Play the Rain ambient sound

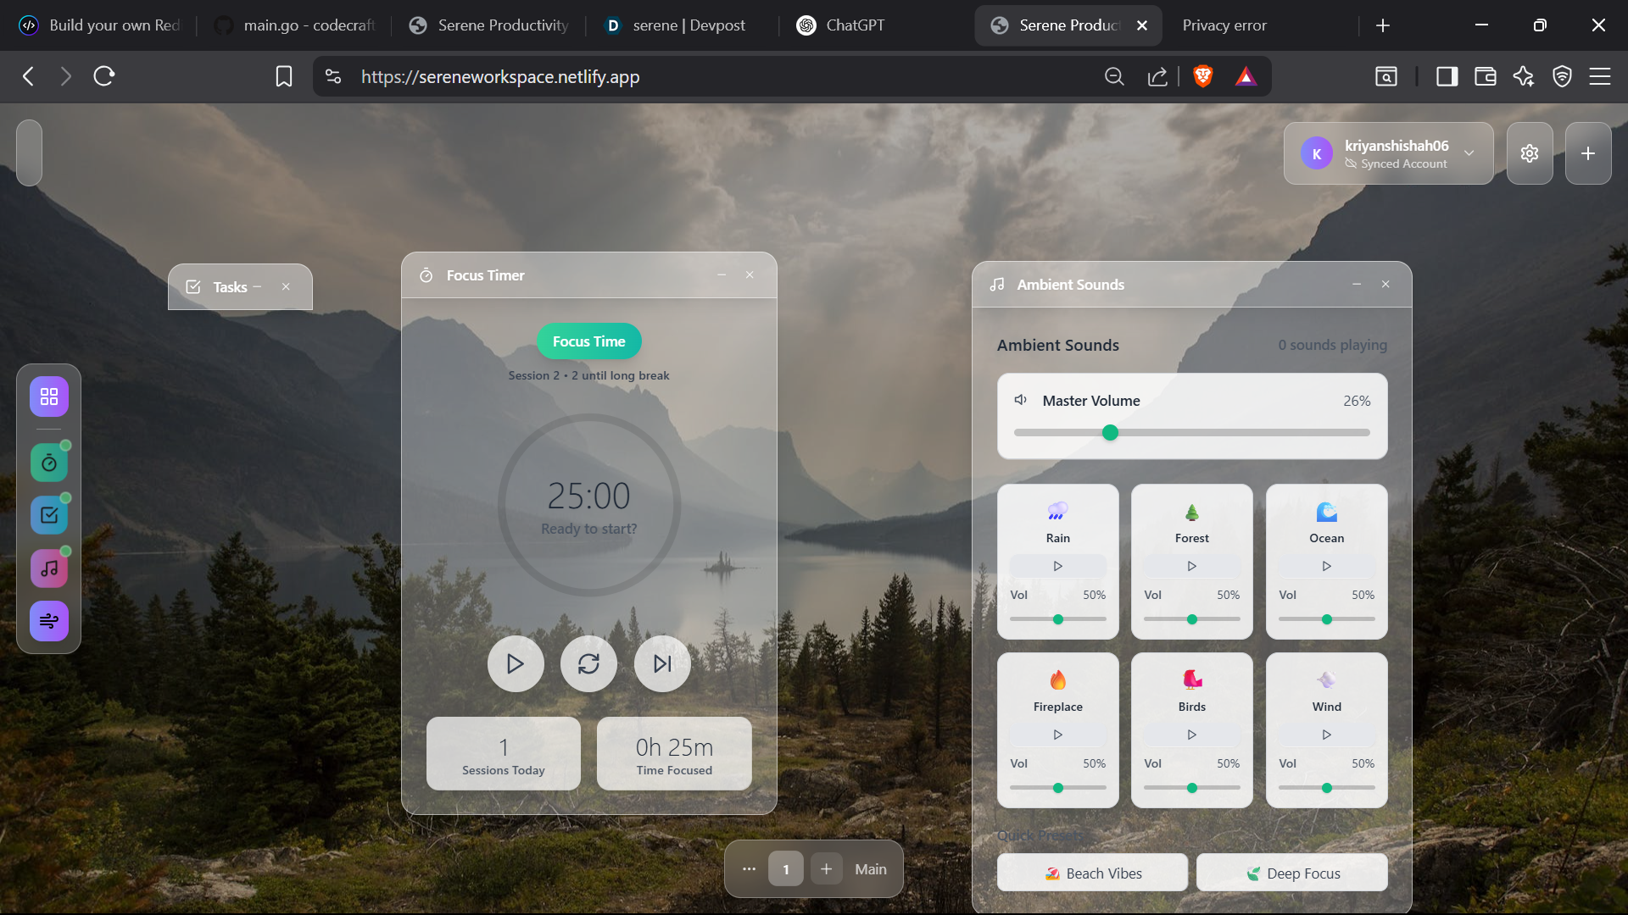[x=1057, y=566]
